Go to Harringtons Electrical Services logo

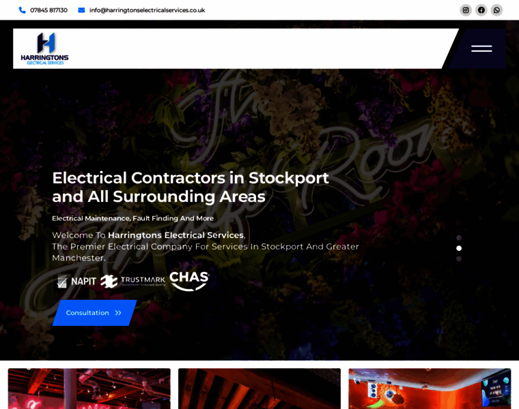coord(44,48)
